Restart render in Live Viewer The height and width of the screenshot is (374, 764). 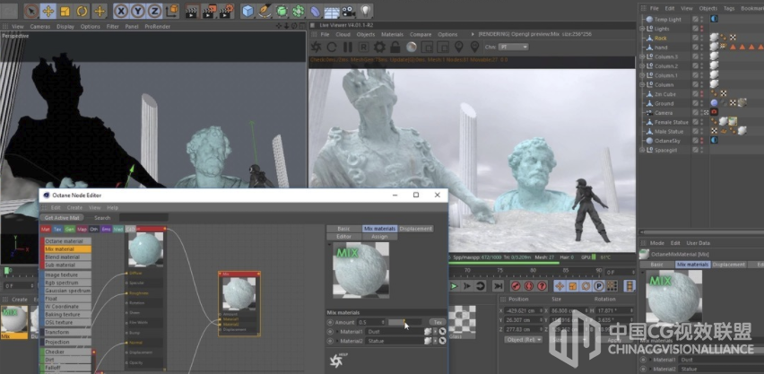[x=332, y=47]
